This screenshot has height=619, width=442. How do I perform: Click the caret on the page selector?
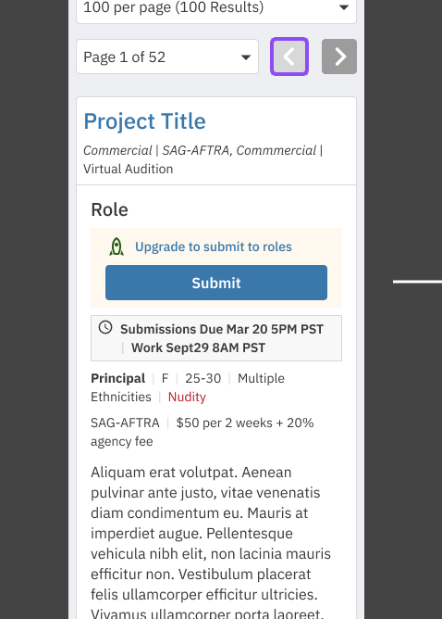point(246,57)
